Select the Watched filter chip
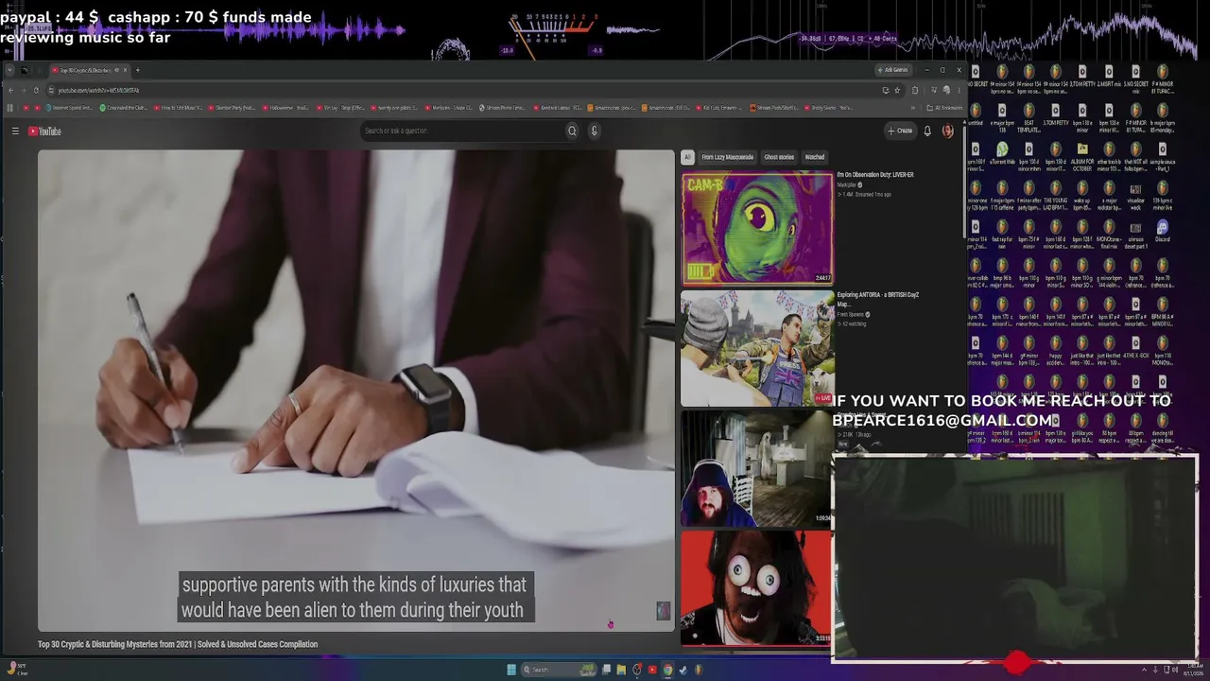Screen dimensions: 1210x681 click(814, 157)
